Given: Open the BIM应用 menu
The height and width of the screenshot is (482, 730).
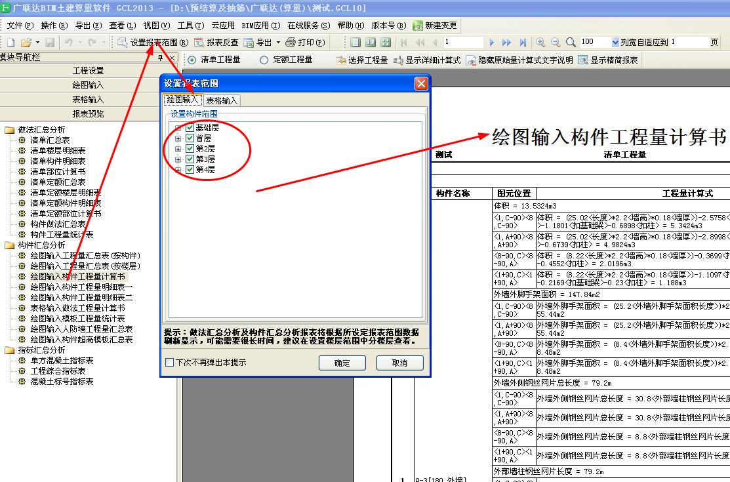Looking at the screenshot, I should coord(261,26).
